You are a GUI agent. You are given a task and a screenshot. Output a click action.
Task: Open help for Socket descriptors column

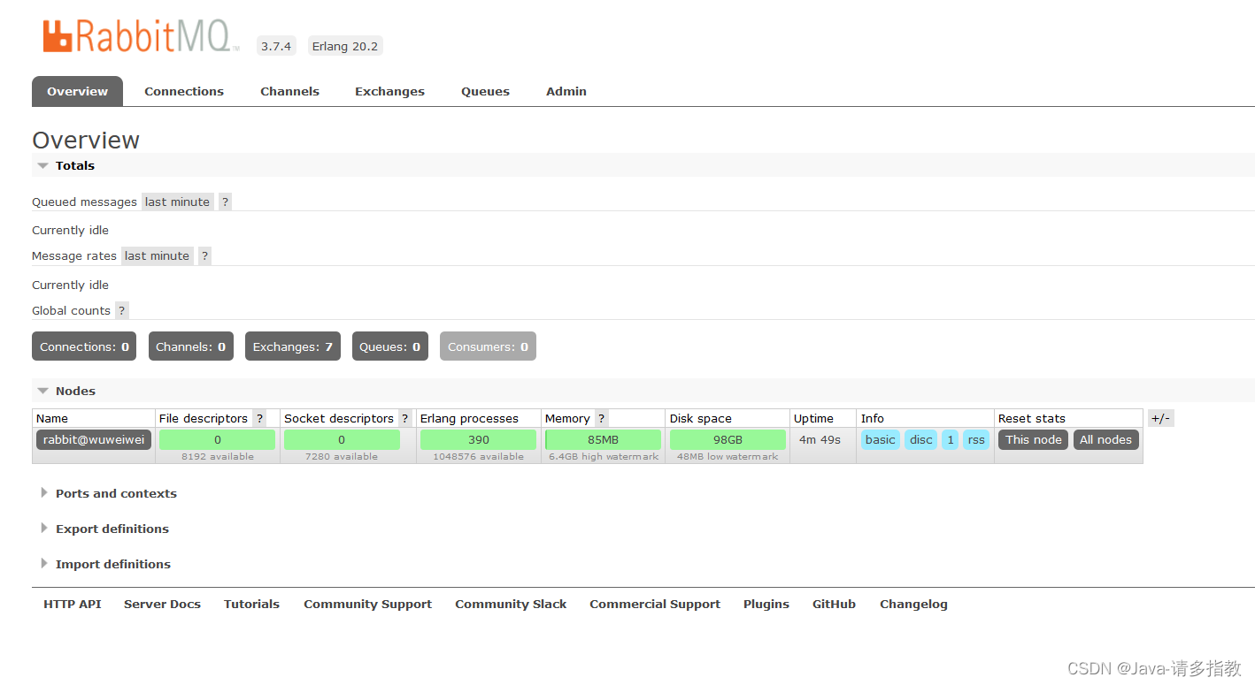[404, 418]
